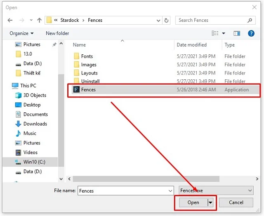Select the Fonts folder
The image size is (264, 216).
coord(87,56)
